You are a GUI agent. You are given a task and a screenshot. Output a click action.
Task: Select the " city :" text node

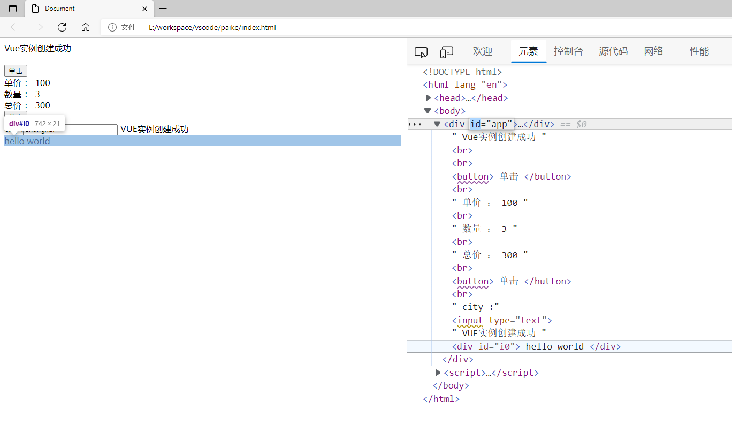pyautogui.click(x=476, y=307)
